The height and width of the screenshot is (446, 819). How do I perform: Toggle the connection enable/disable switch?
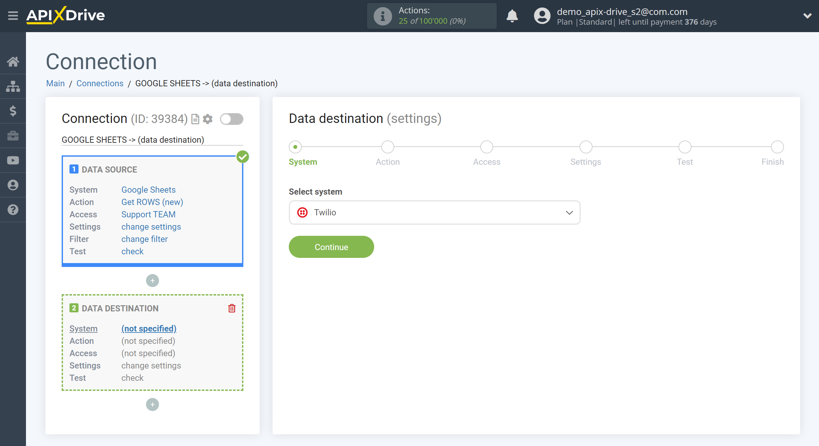231,119
